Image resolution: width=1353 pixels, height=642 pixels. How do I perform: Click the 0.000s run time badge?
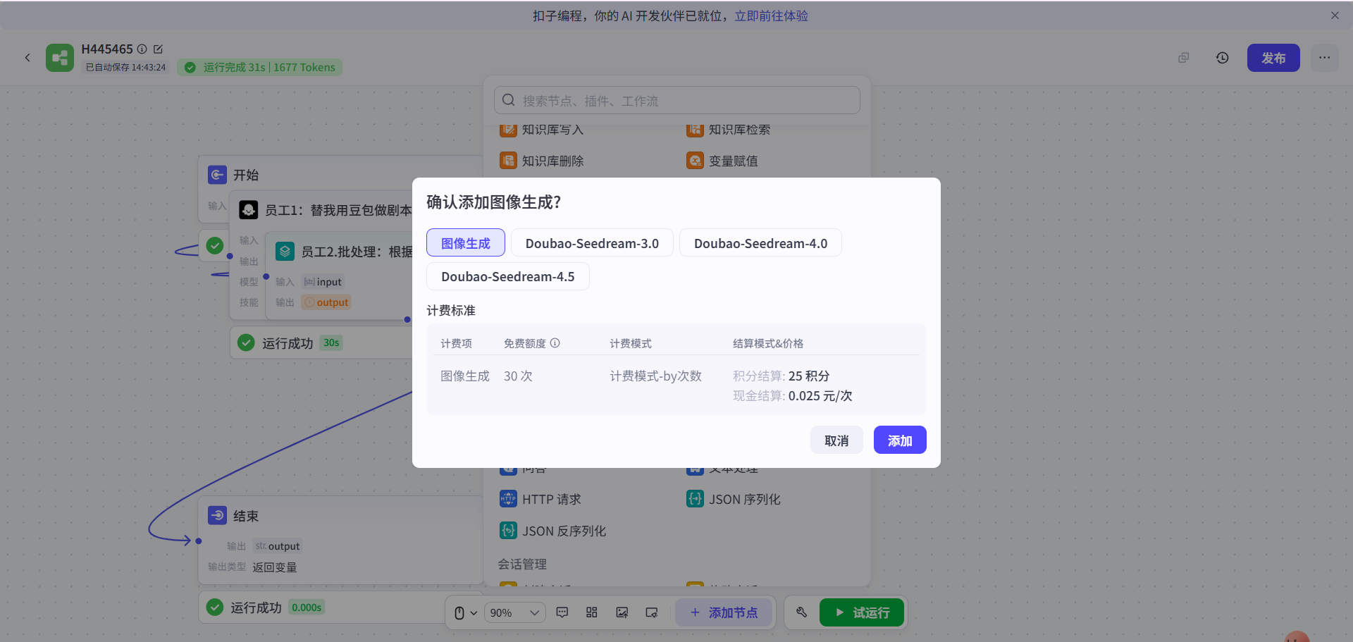pos(307,607)
